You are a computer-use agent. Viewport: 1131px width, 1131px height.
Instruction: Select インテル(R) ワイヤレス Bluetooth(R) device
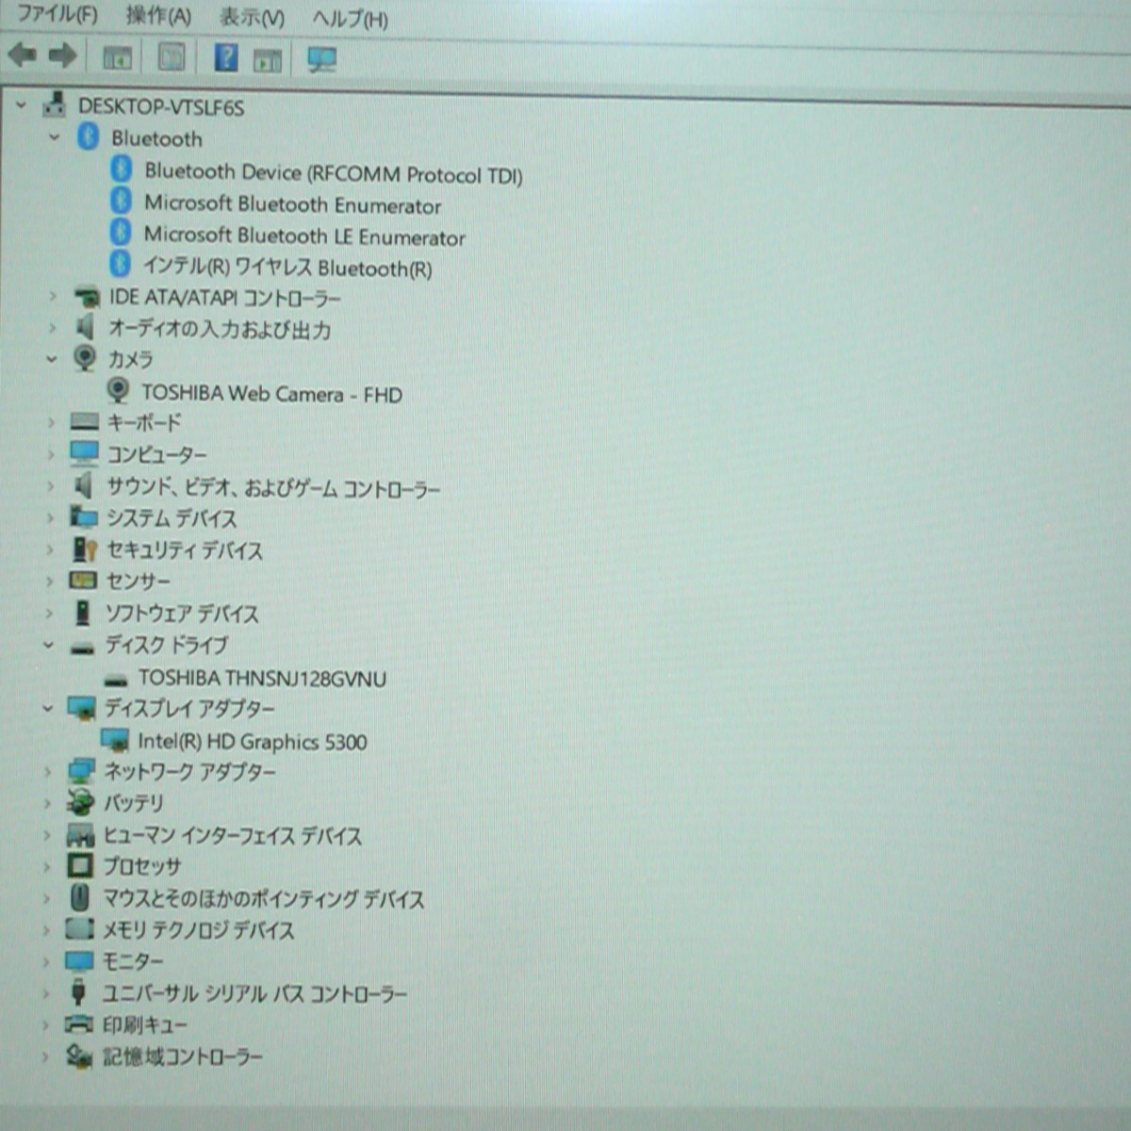coord(287,268)
